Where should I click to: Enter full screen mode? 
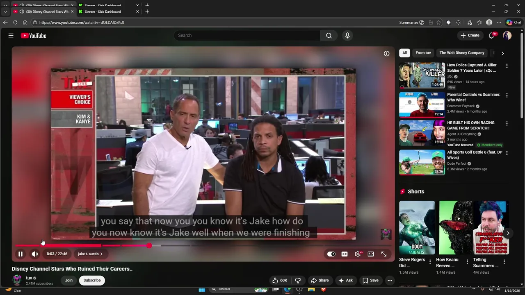[384, 254]
